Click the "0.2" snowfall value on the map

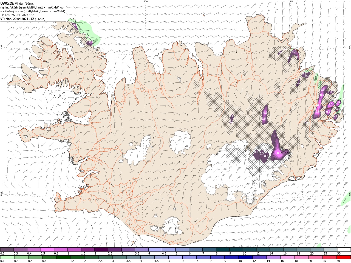click(x=231, y=116)
